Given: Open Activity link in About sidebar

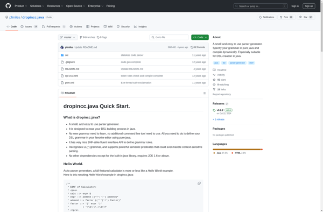Looking at the screenshot, I should 219,75.
